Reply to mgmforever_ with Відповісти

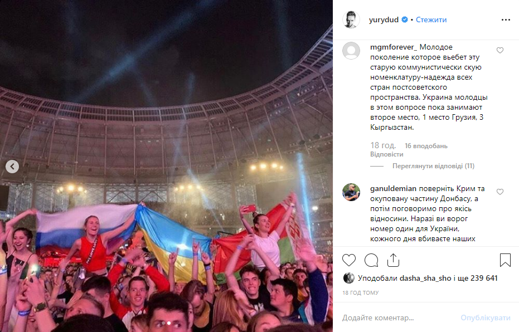387,154
